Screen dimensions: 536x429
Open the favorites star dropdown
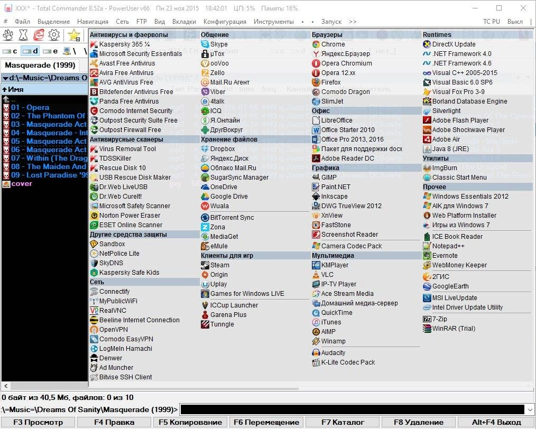click(x=74, y=35)
